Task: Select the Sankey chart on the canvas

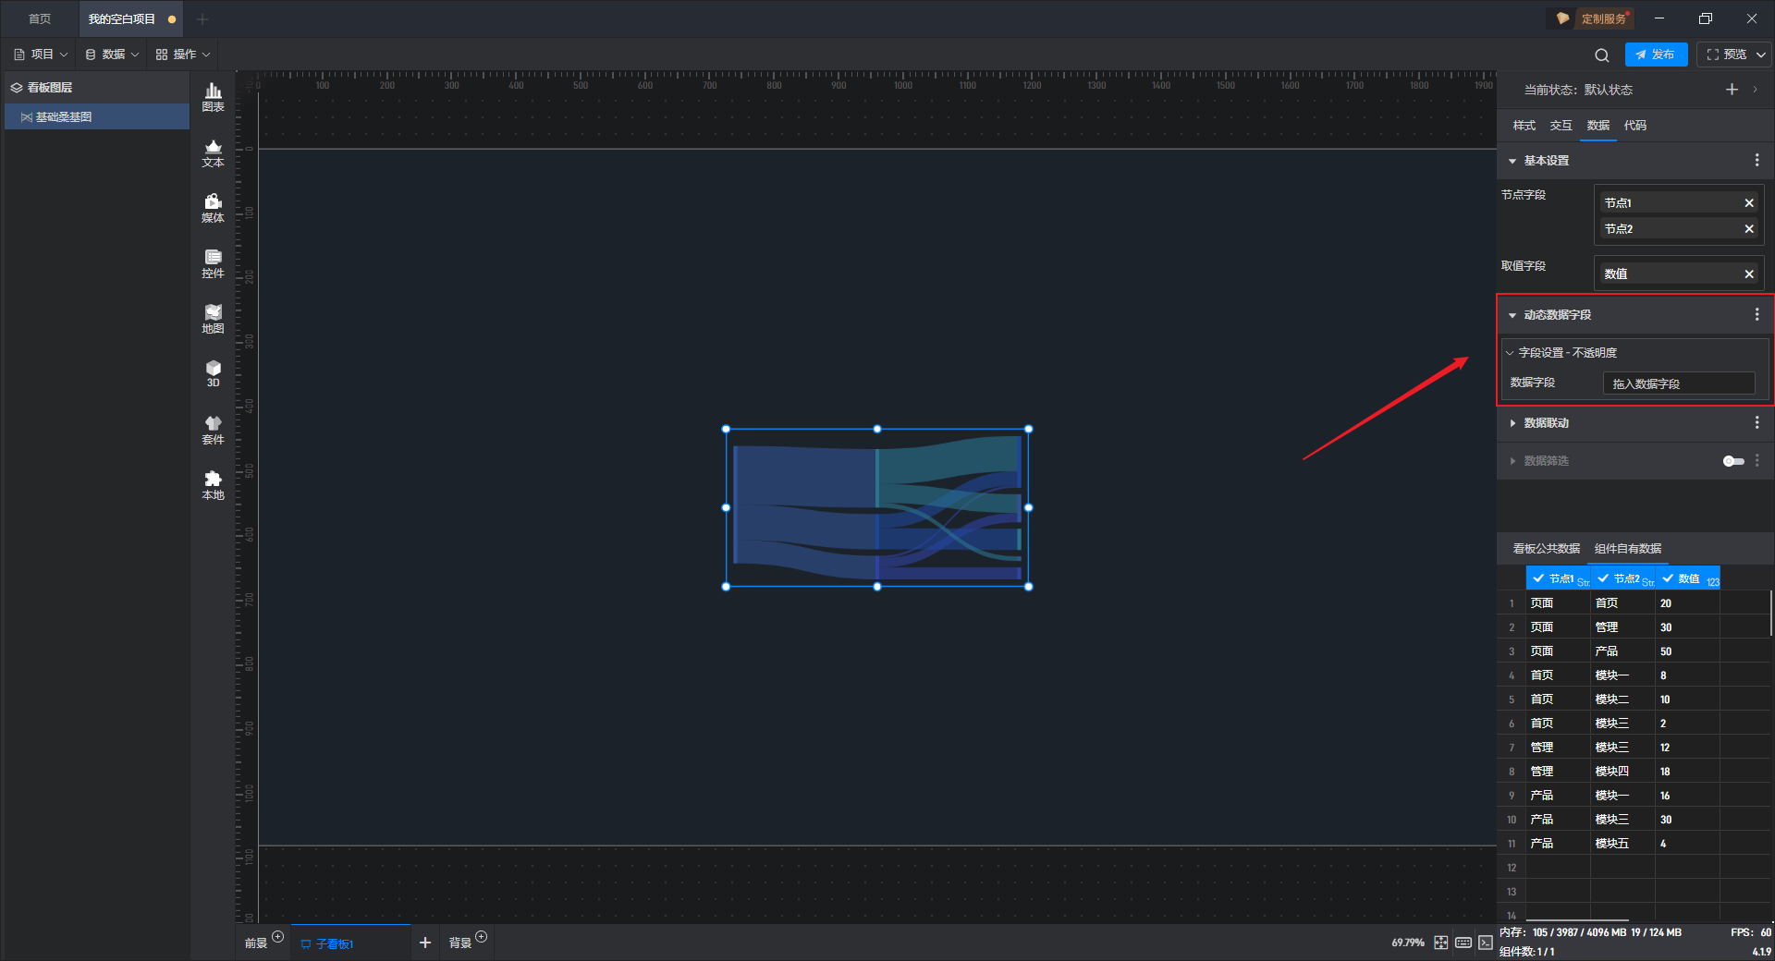Action: tap(877, 507)
